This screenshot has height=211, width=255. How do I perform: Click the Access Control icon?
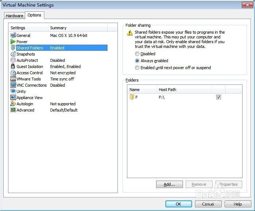[13, 72]
